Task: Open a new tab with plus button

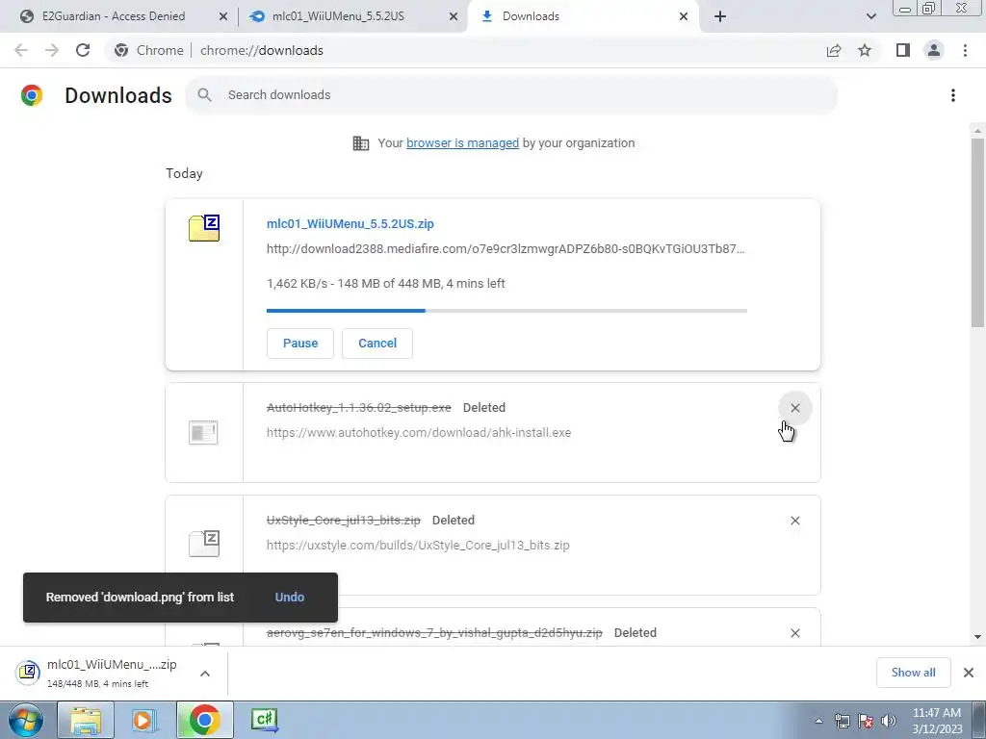Action: tap(720, 16)
